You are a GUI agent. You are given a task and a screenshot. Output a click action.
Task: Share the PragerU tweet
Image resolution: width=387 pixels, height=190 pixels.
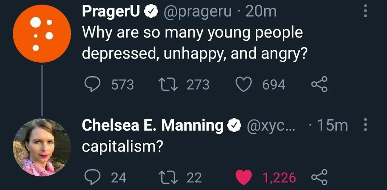click(x=320, y=85)
